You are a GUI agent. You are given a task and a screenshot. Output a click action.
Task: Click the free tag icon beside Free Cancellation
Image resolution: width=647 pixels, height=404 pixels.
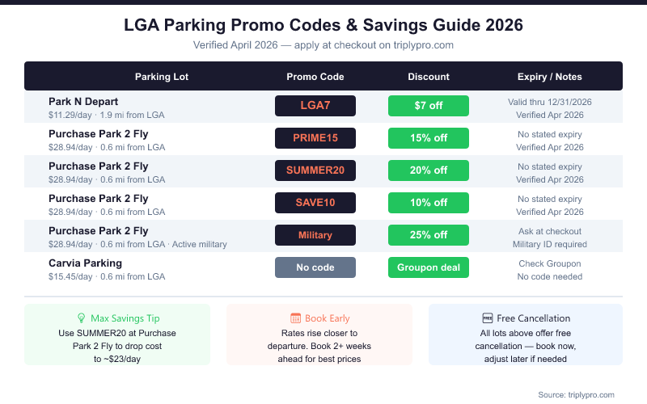click(x=488, y=318)
